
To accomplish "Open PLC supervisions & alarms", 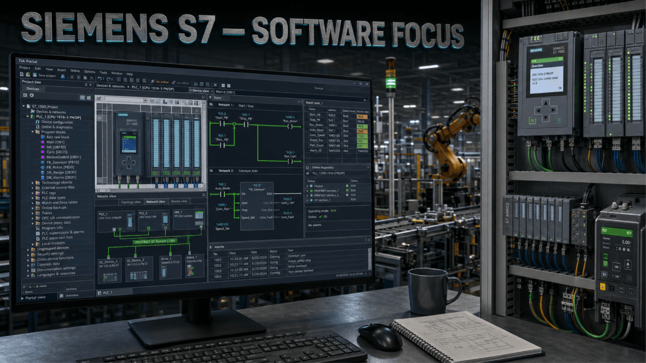I will (x=60, y=232).
